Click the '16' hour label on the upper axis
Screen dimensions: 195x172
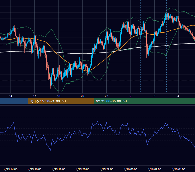pyautogui.click(x=35, y=96)
